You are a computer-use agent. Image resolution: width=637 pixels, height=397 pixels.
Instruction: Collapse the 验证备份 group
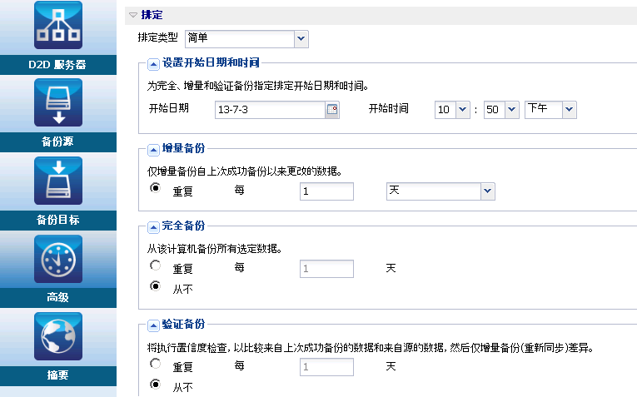[153, 325]
